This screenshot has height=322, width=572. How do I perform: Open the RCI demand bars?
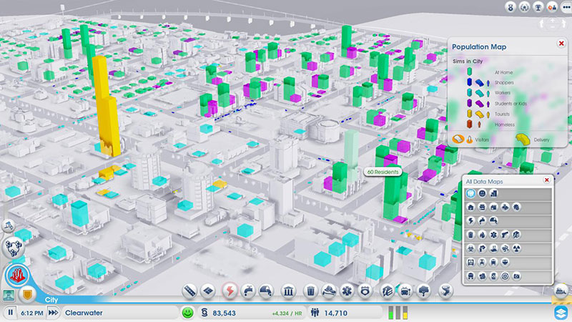398,313
